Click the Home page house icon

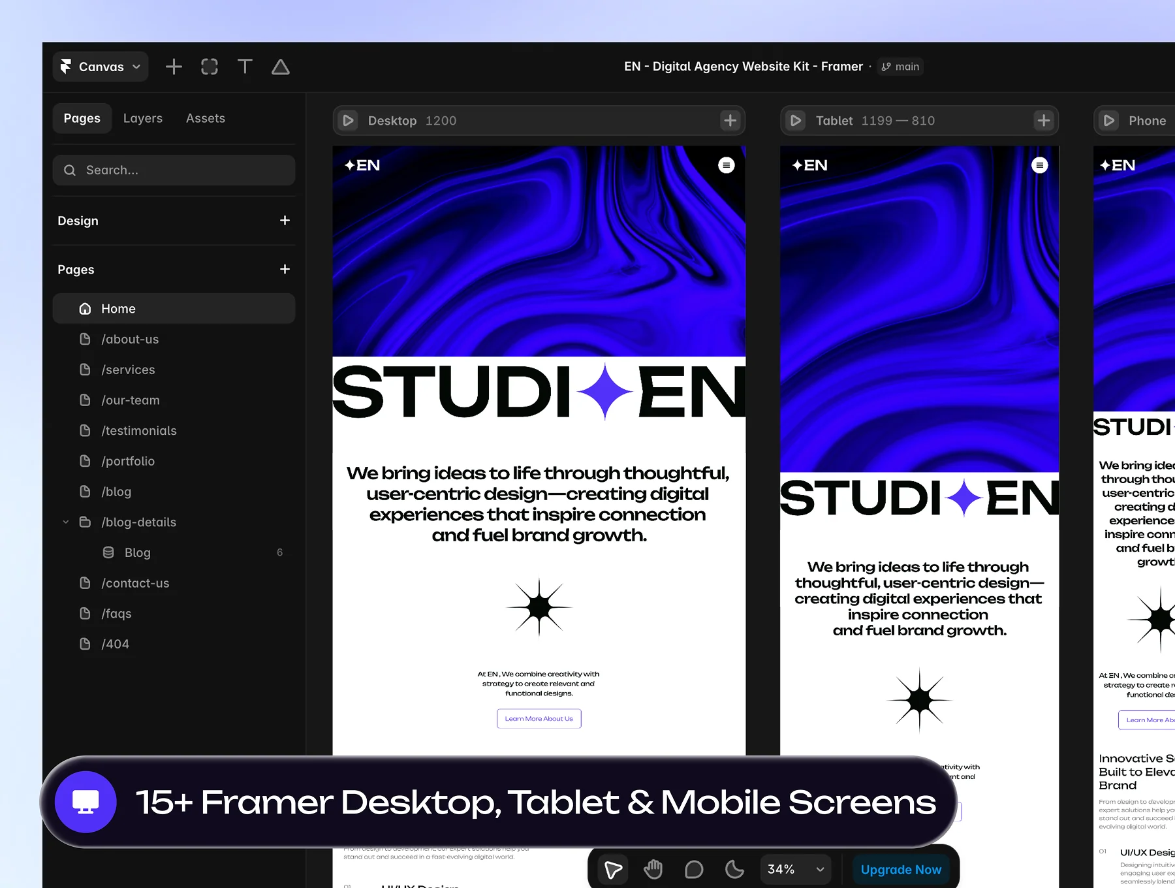[85, 308]
